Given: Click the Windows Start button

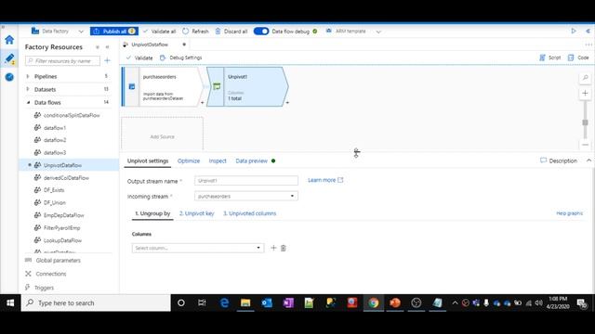Looking at the screenshot, I should pos(10,303).
